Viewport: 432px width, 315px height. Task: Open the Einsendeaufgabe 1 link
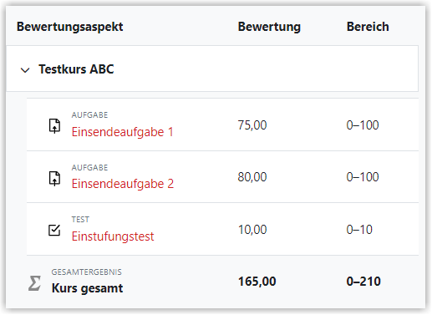point(122,132)
